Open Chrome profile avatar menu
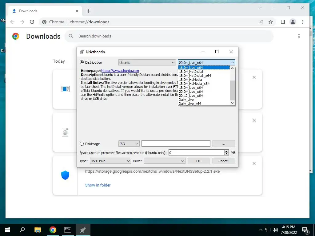 coord(293,22)
